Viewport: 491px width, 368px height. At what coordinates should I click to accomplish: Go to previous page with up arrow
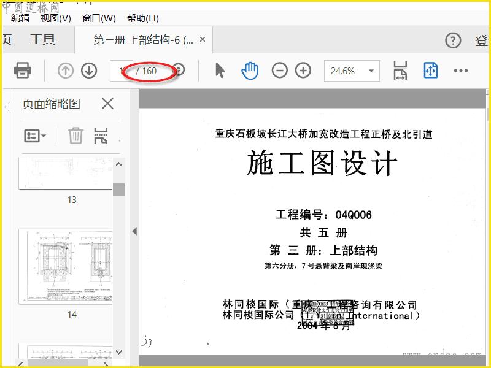(x=66, y=71)
